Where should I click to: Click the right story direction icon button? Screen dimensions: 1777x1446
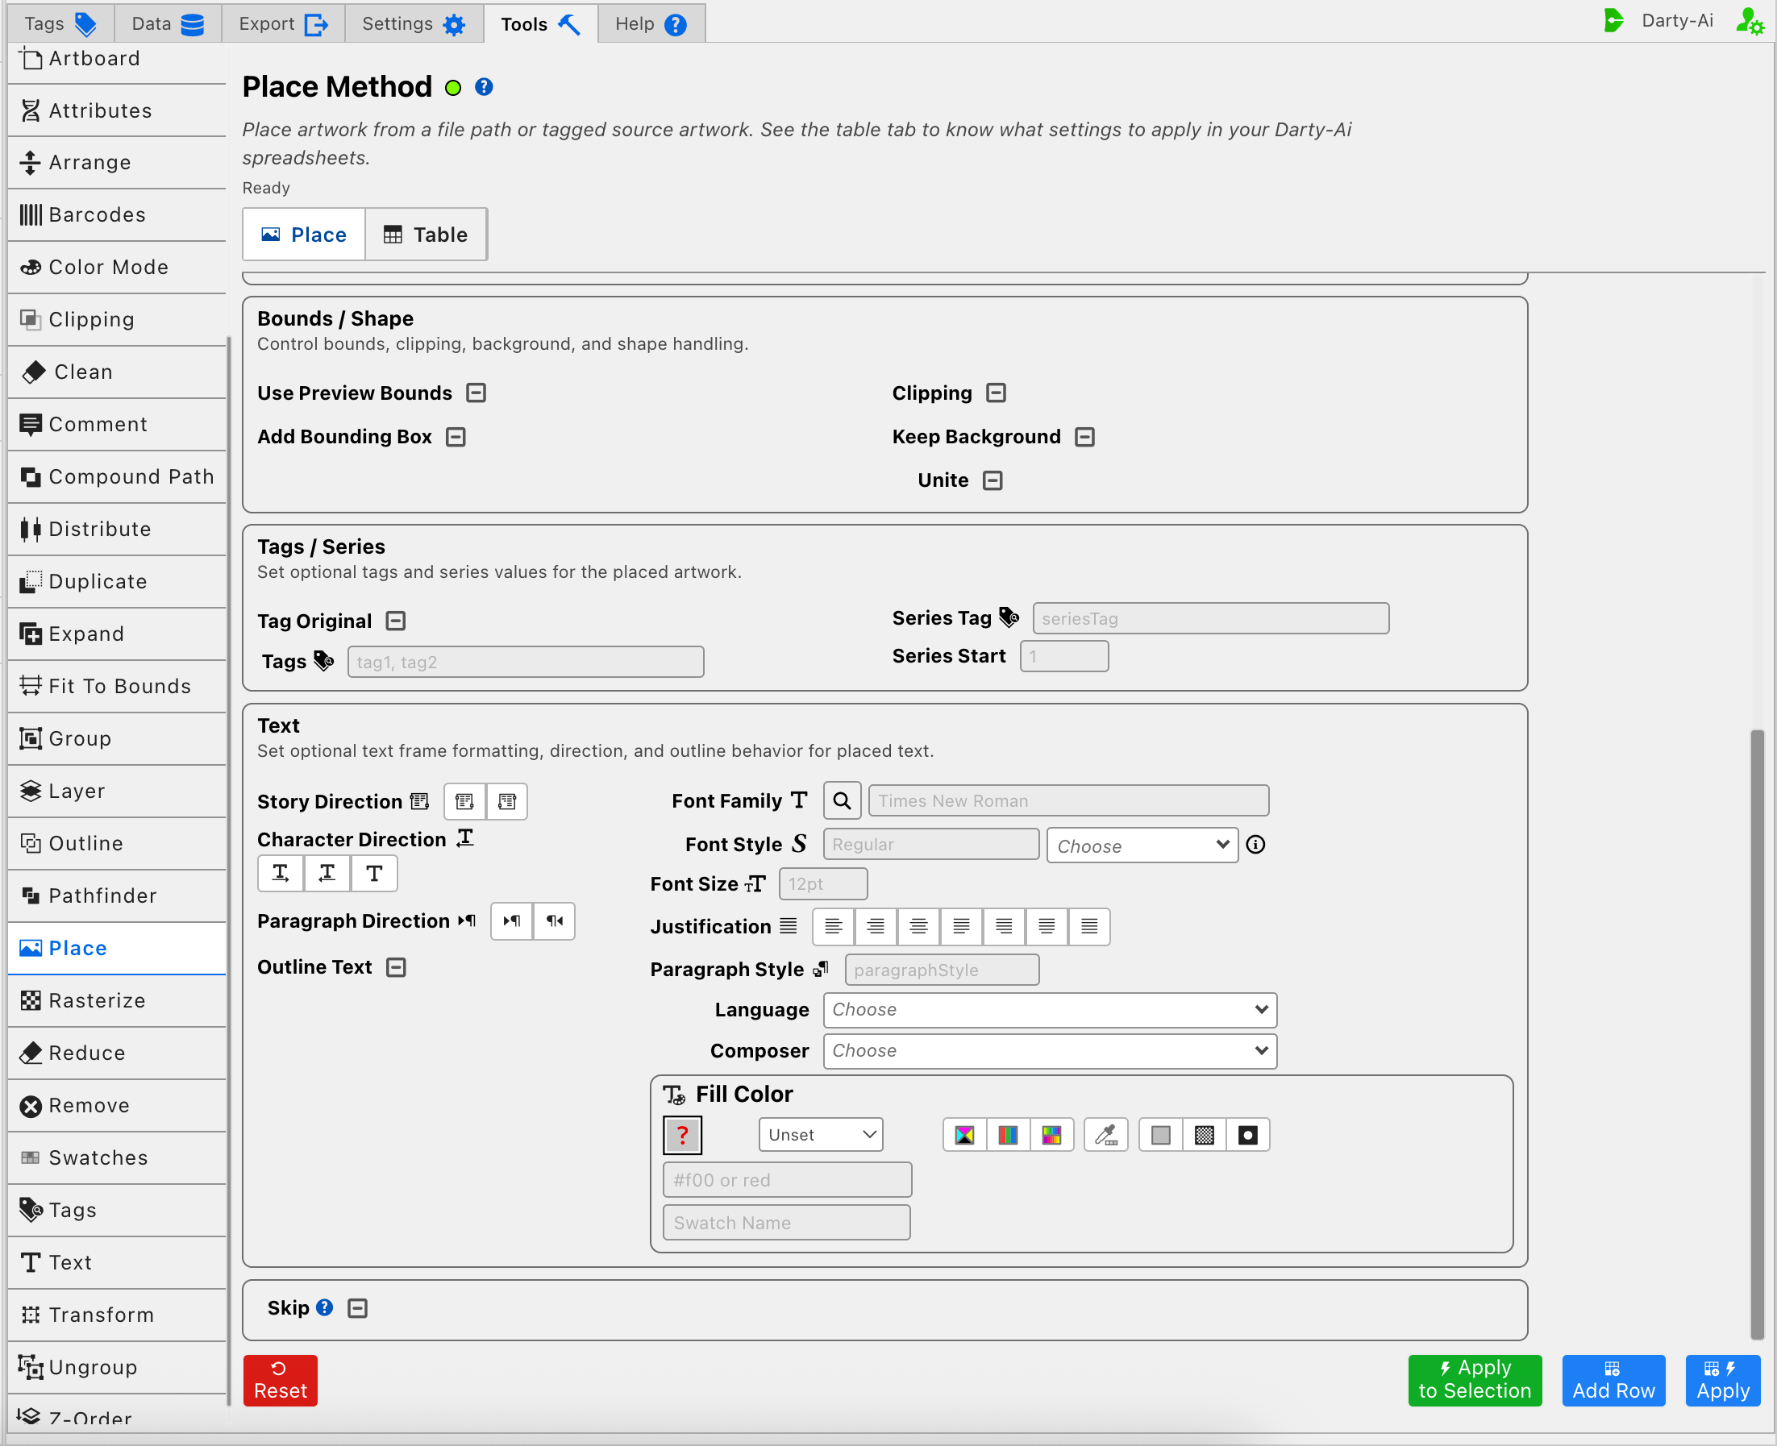tap(507, 801)
